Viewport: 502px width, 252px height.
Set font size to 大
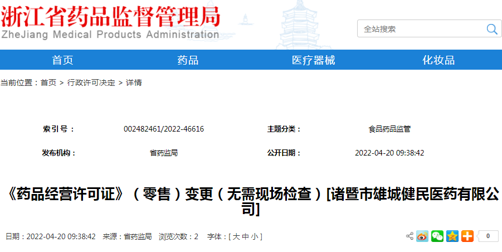236,236
